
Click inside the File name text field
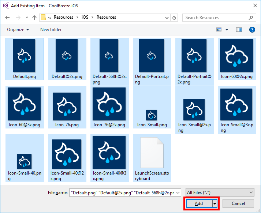click(124, 193)
